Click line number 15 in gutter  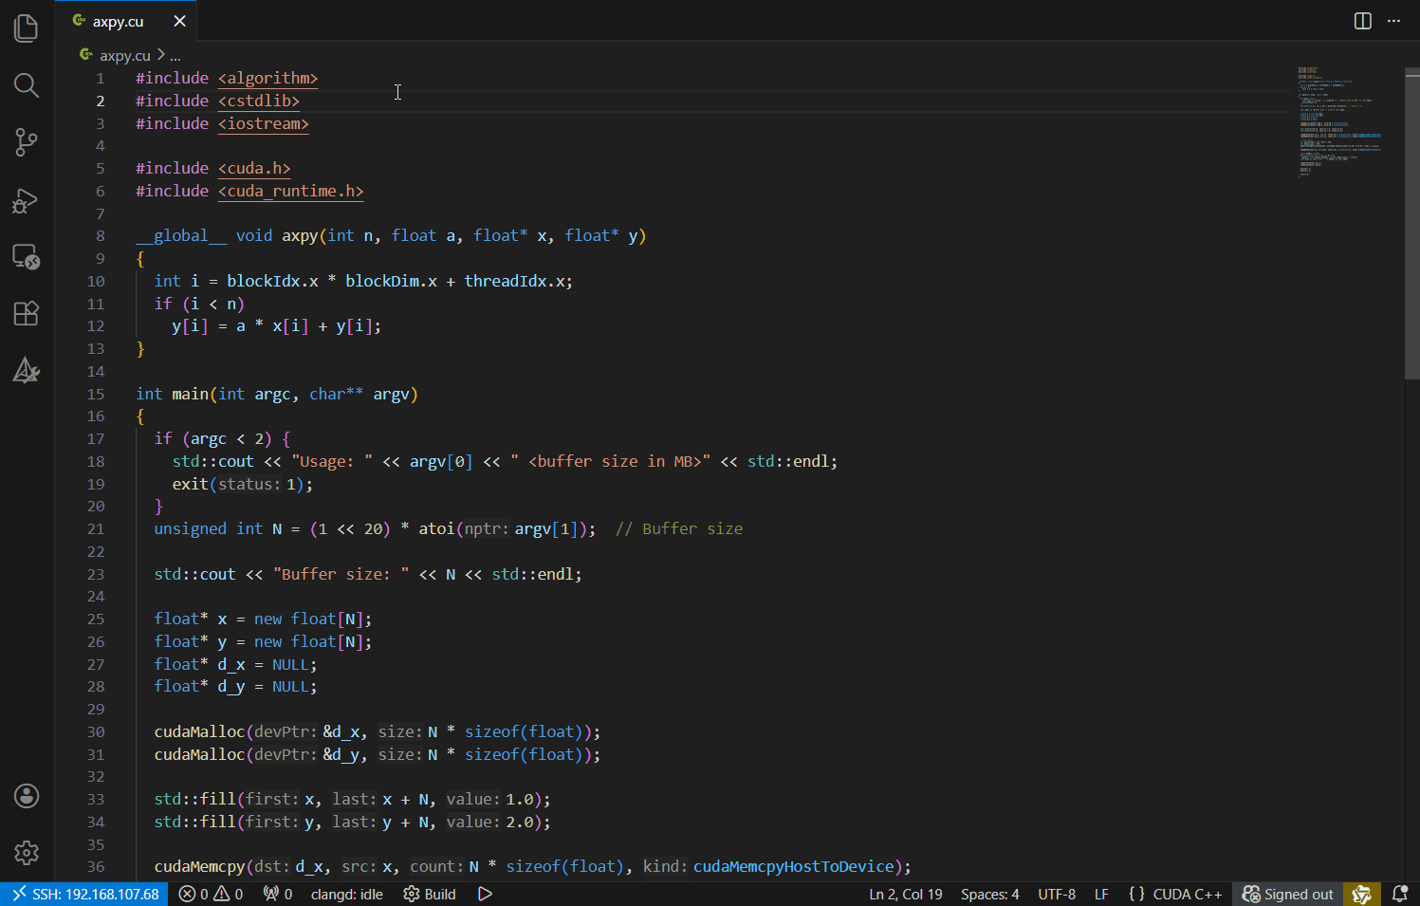(x=96, y=394)
